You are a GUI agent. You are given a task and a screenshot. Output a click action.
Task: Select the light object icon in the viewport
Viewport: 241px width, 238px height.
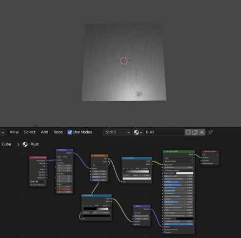click(139, 94)
